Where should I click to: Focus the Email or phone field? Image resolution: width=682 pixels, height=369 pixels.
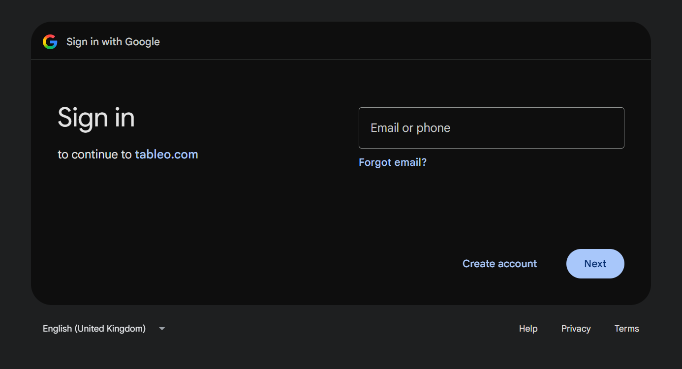pos(491,128)
